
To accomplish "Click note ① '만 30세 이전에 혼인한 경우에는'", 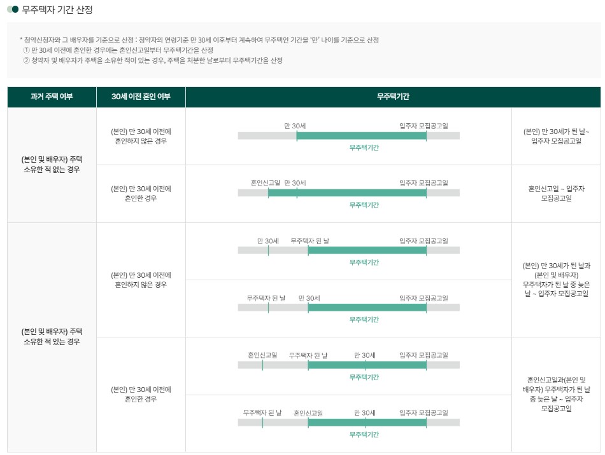I will click(118, 50).
